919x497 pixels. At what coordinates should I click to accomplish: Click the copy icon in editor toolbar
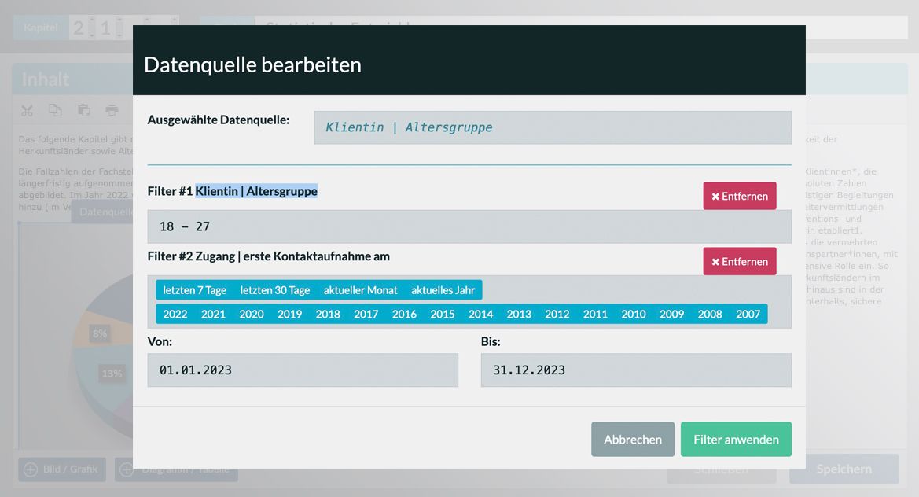pos(55,111)
